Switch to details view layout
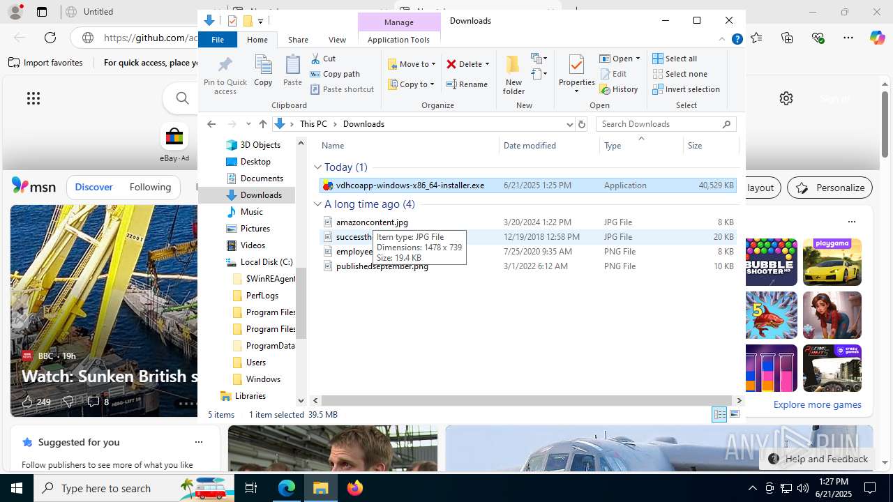893x502 pixels. tap(719, 415)
